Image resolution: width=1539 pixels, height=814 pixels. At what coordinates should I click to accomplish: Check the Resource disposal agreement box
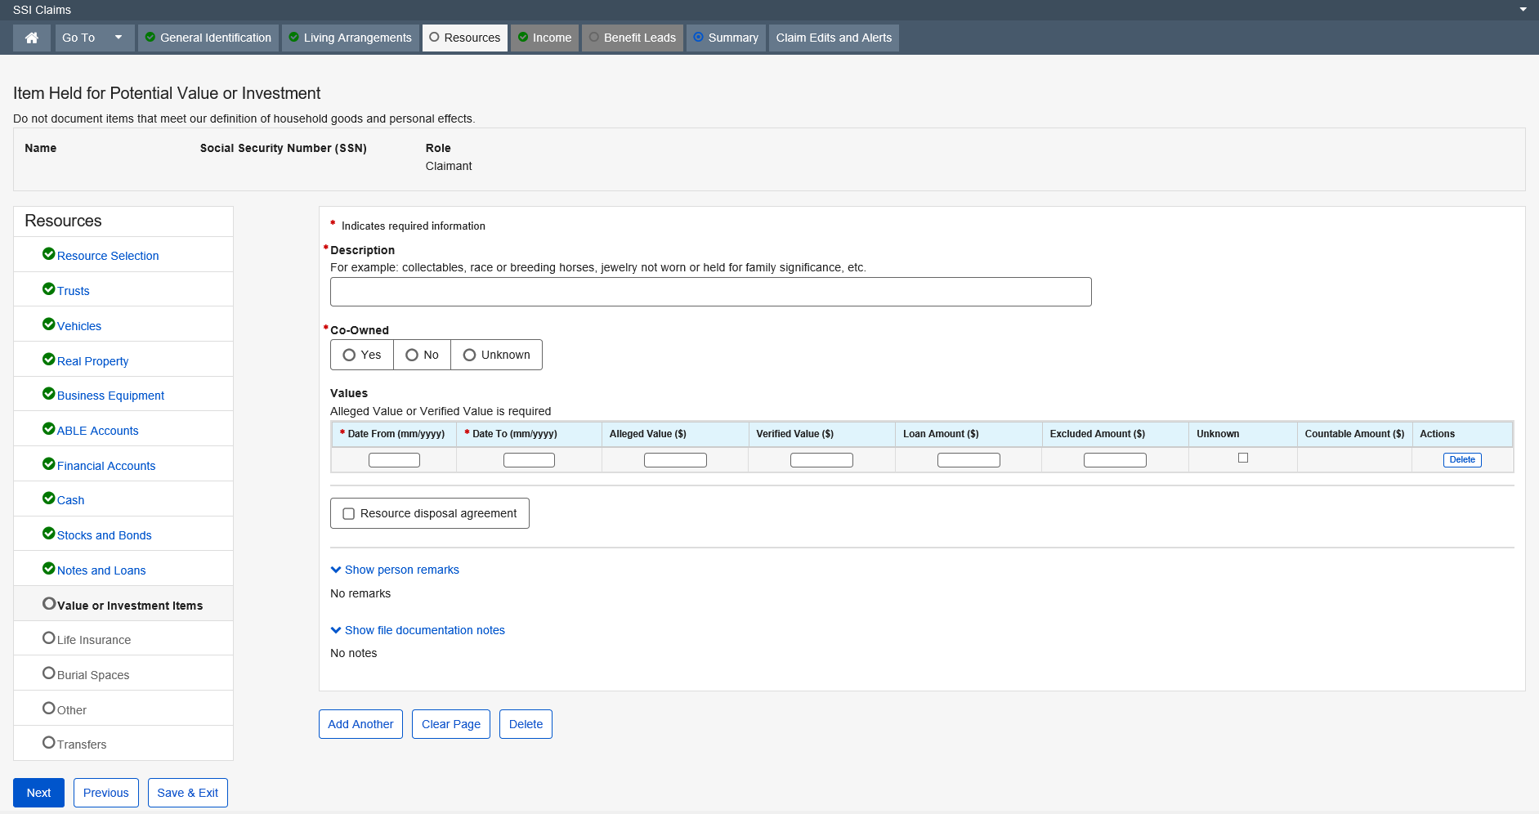pos(349,514)
